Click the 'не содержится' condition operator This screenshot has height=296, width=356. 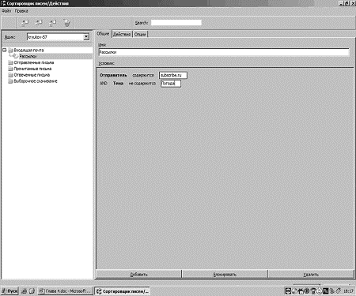(142, 84)
